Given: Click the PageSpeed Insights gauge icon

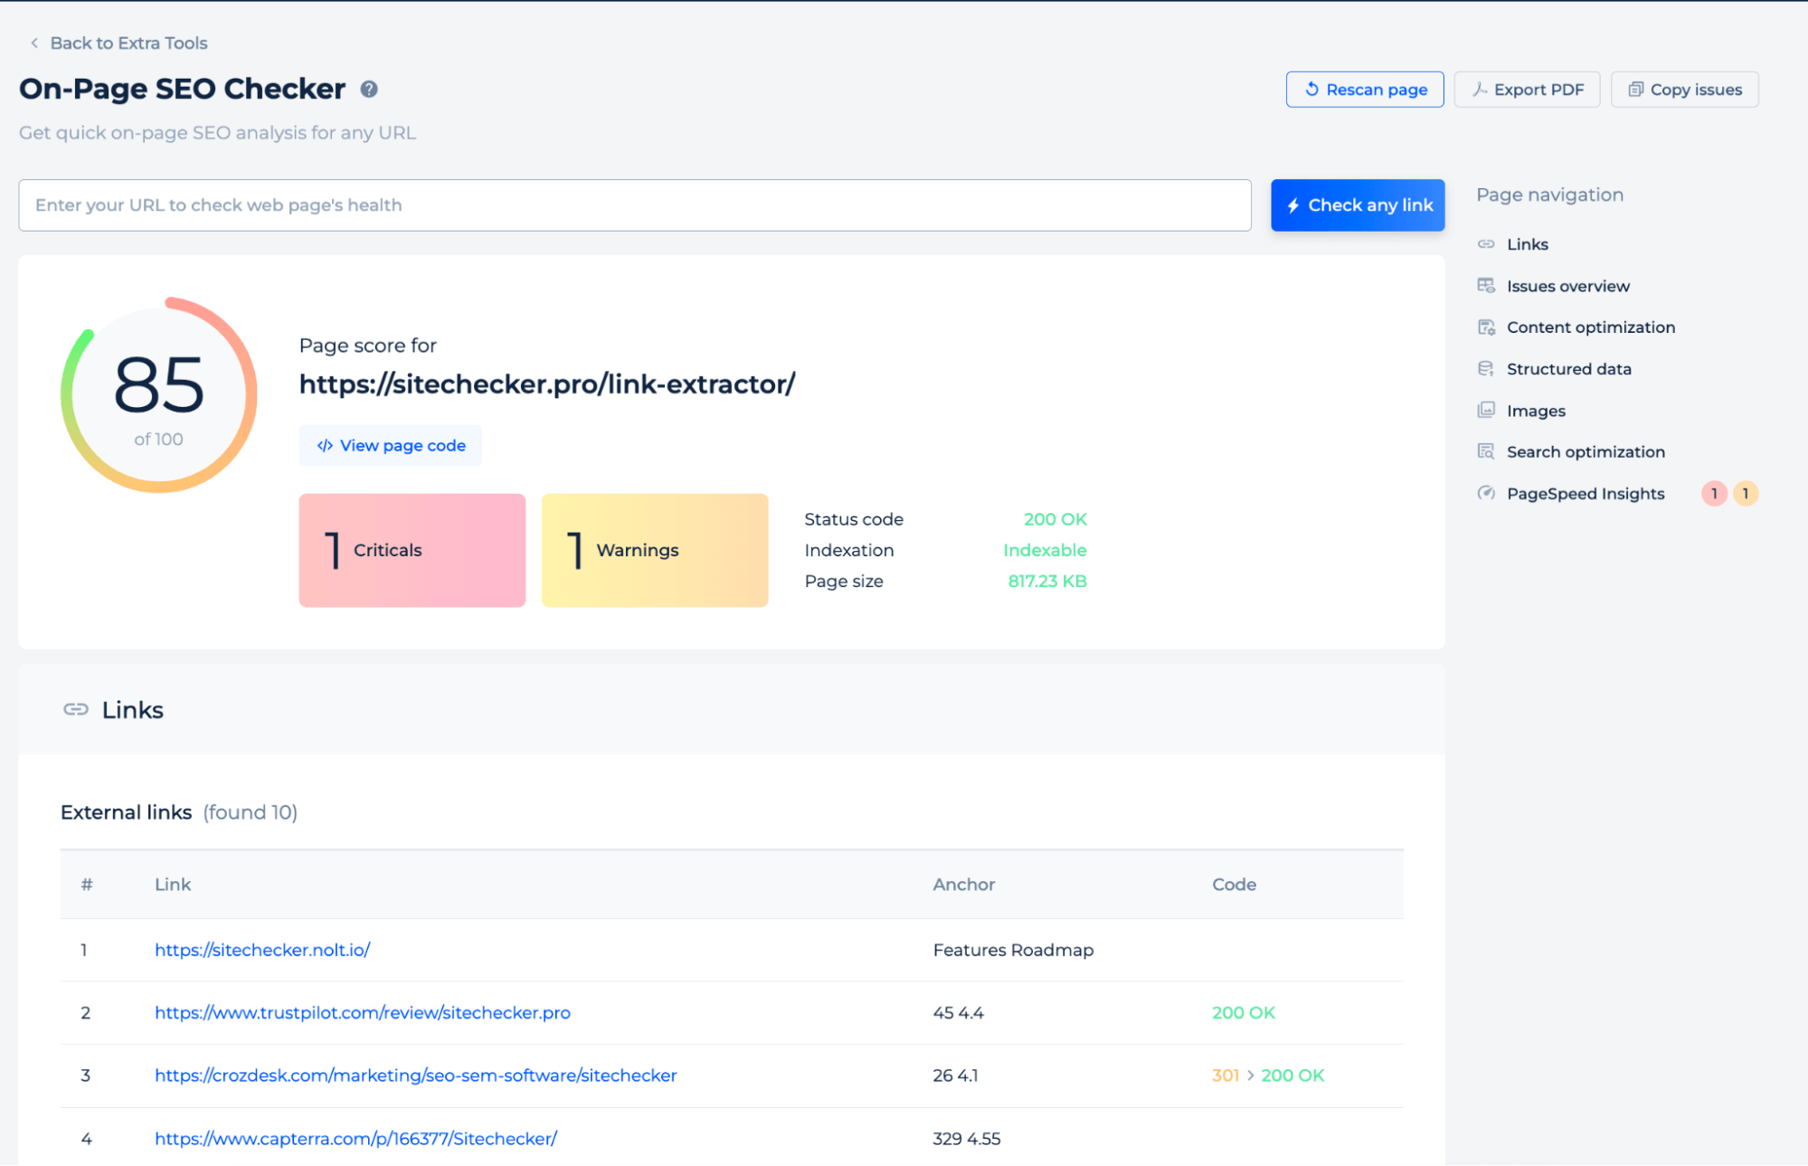Looking at the screenshot, I should click(1486, 494).
